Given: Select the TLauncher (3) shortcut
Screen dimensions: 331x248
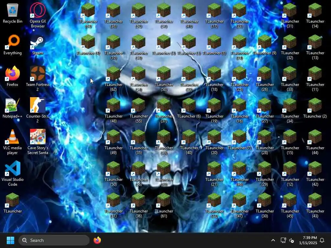Looking at the screenshot, I should coord(164,45).
